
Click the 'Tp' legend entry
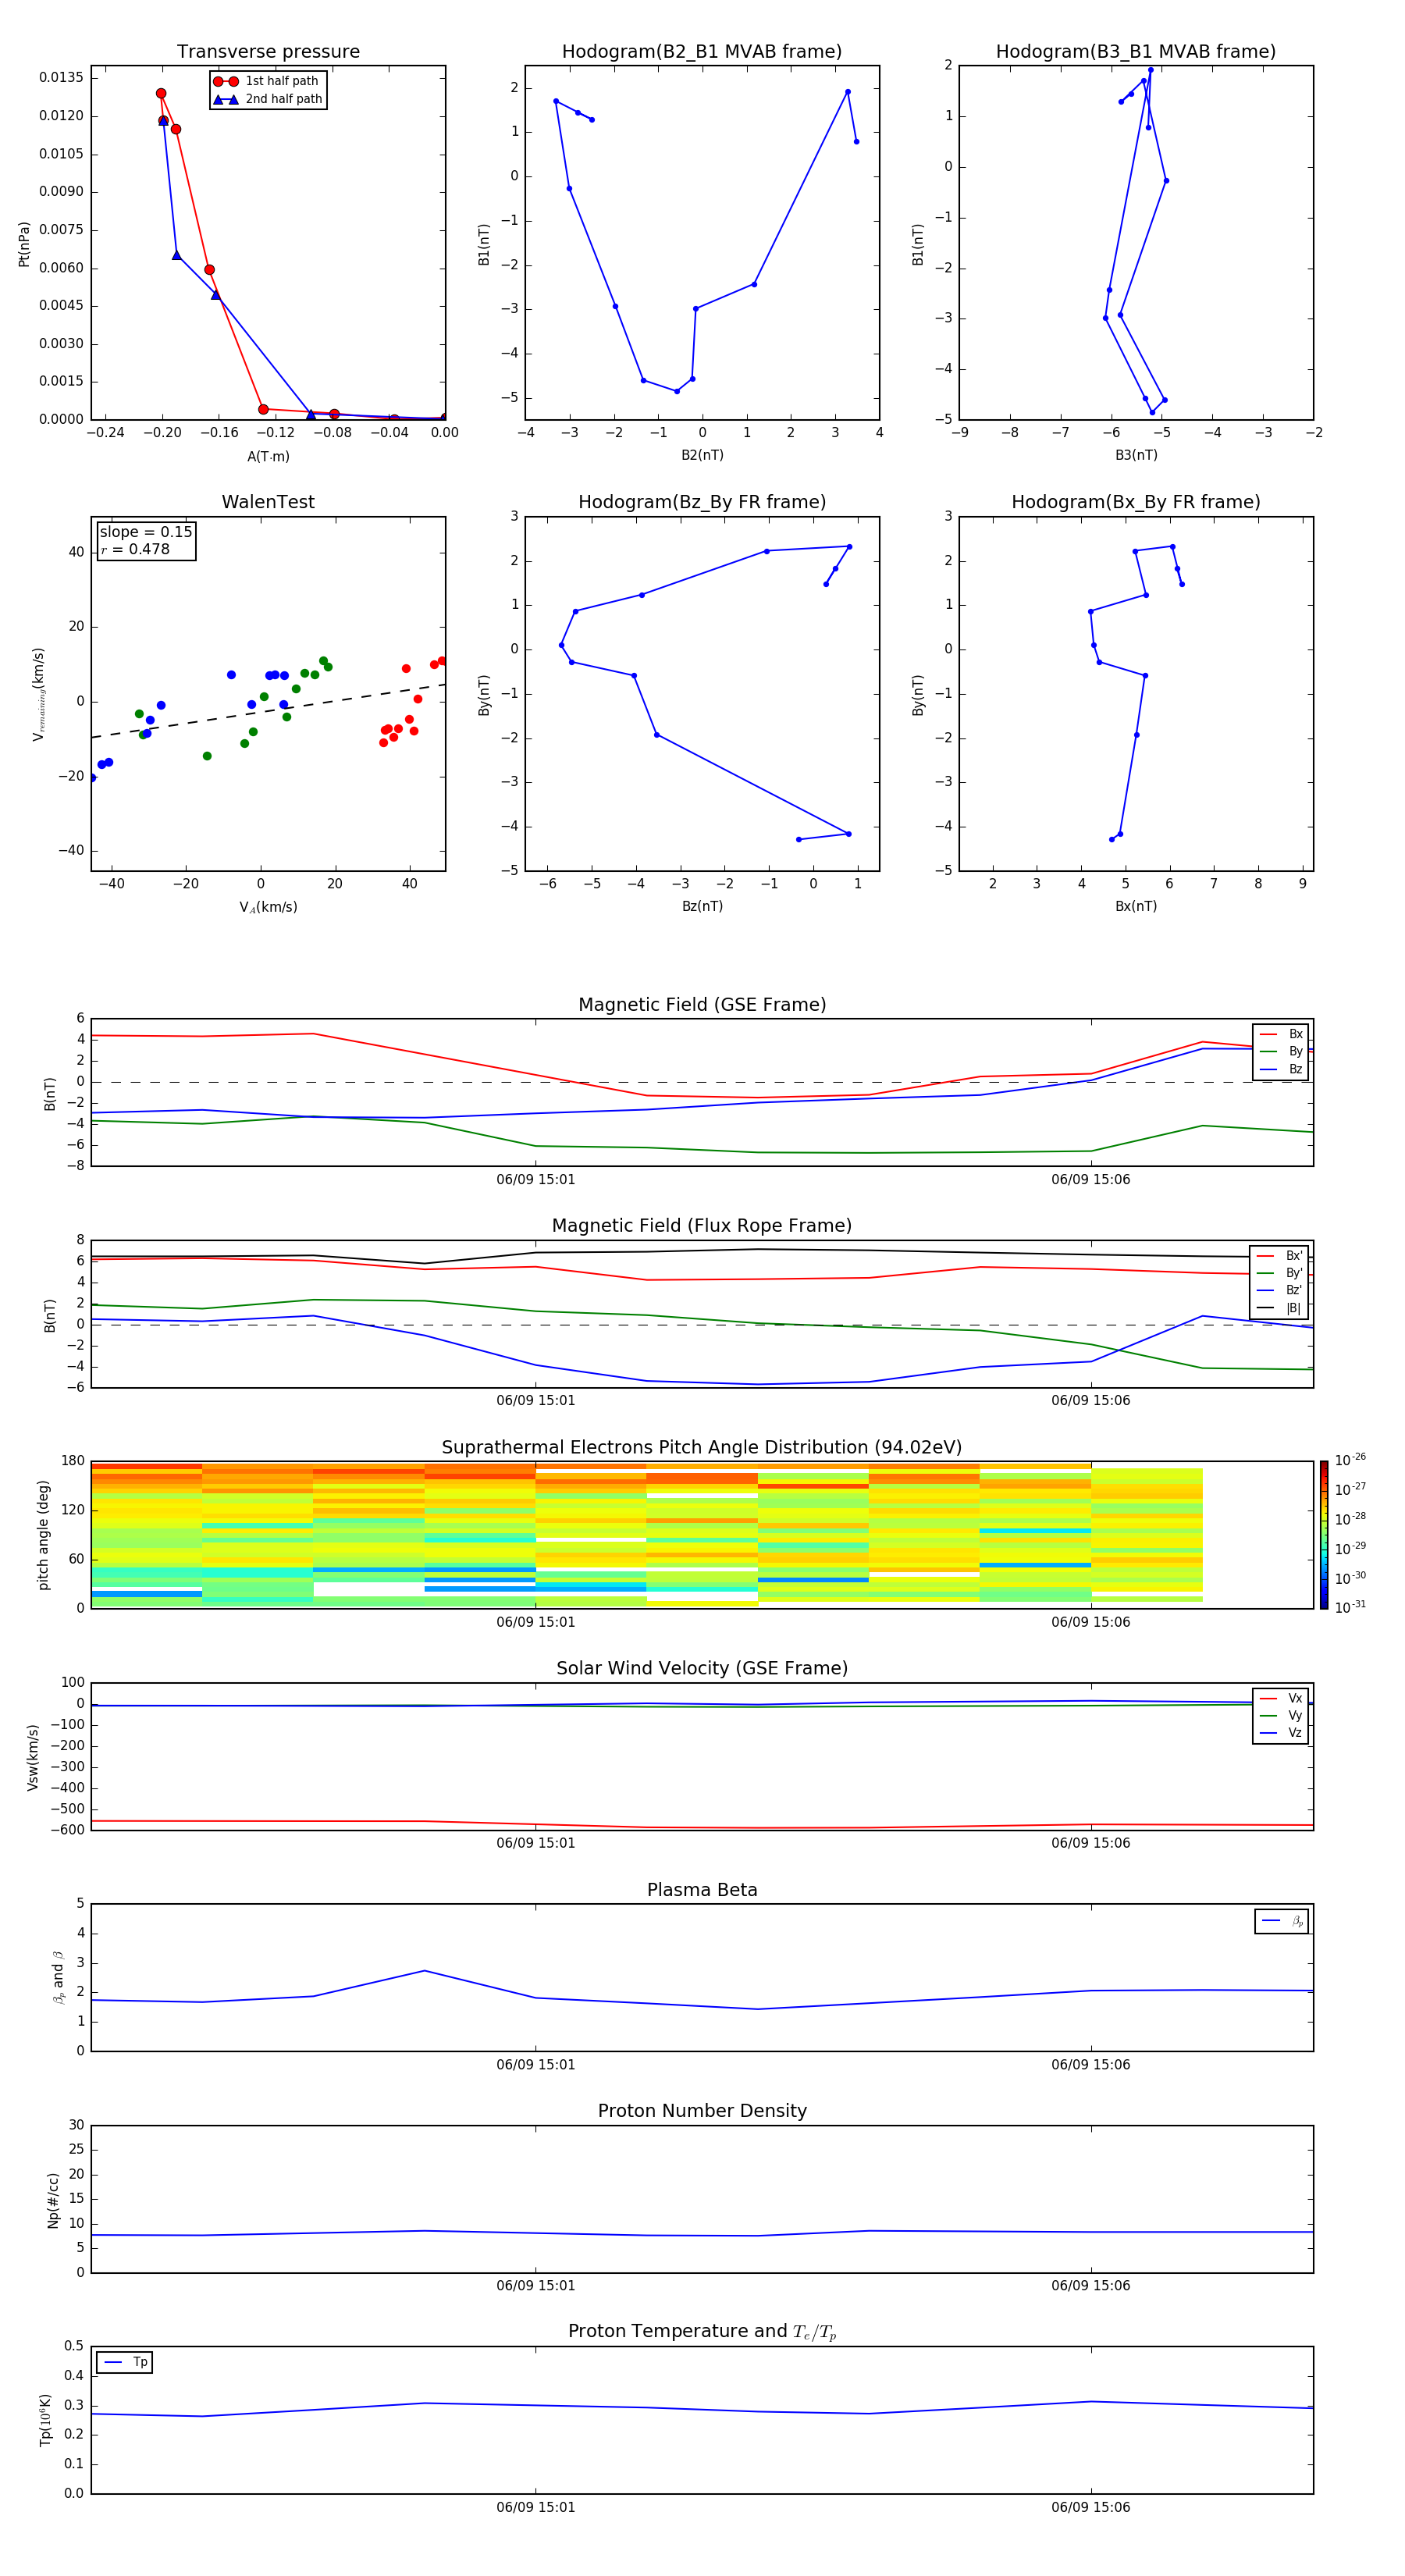[x=125, y=2362]
